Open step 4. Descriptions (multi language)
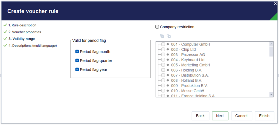This screenshot has width=279, height=125. click(33, 46)
